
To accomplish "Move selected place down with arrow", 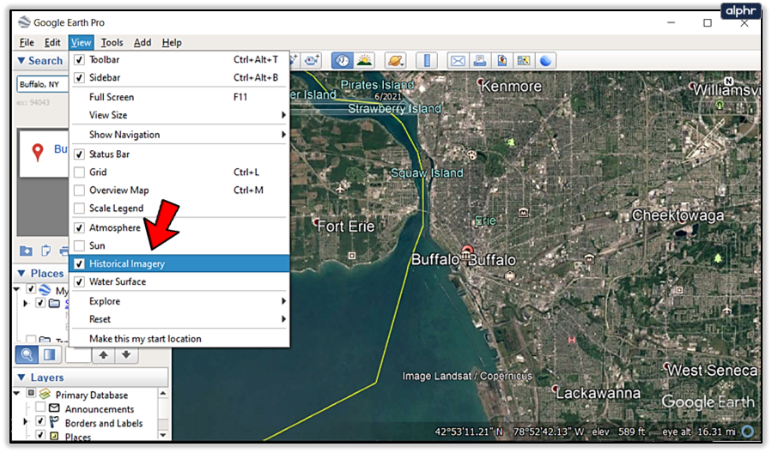I will 126,354.
